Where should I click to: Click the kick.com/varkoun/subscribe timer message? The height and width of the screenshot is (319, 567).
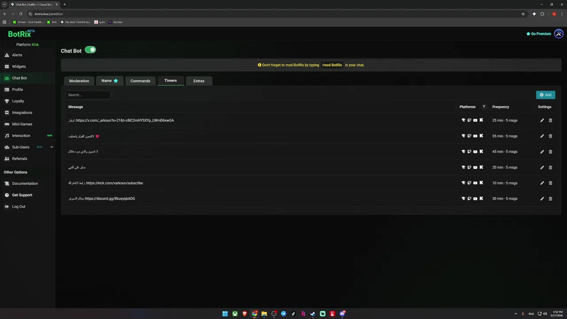(x=105, y=183)
